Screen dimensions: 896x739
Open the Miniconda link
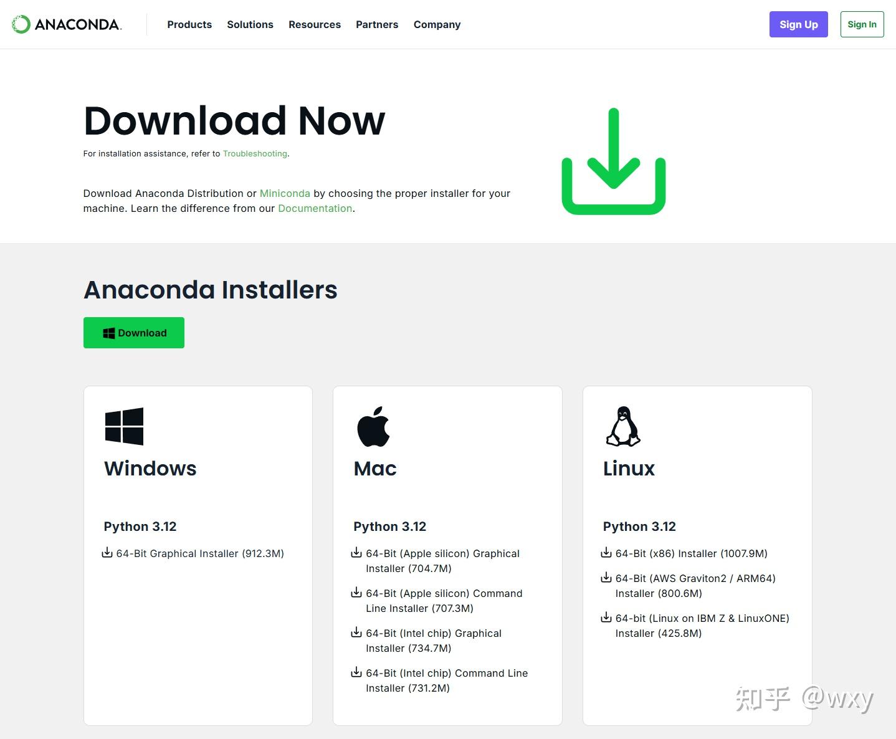[x=285, y=193]
